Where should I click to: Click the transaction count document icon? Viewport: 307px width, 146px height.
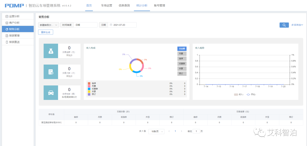click(x=51, y=72)
